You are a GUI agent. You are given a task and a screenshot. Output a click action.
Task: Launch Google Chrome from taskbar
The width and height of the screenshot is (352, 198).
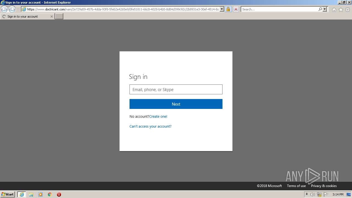click(x=50, y=194)
